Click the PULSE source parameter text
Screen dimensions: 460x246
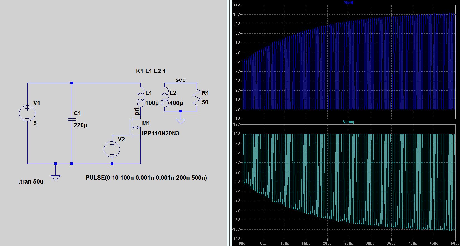coord(146,178)
